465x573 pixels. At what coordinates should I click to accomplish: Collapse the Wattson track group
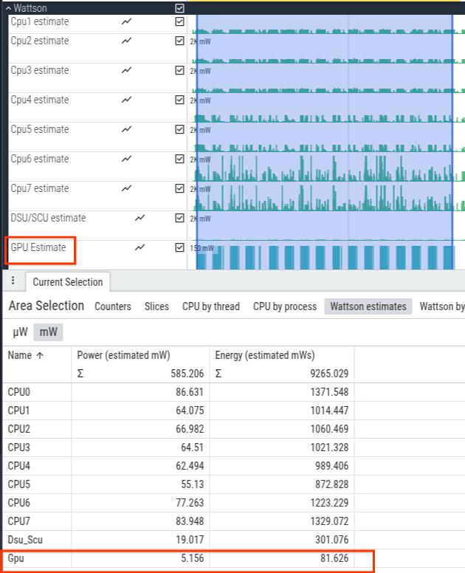(x=8, y=7)
